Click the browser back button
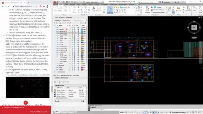 (3, 6)
